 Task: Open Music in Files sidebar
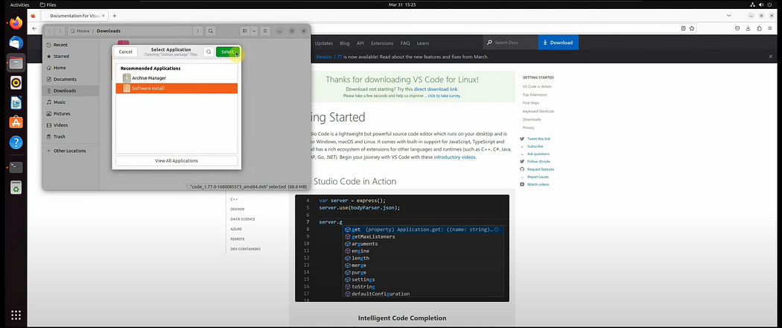pos(70,102)
